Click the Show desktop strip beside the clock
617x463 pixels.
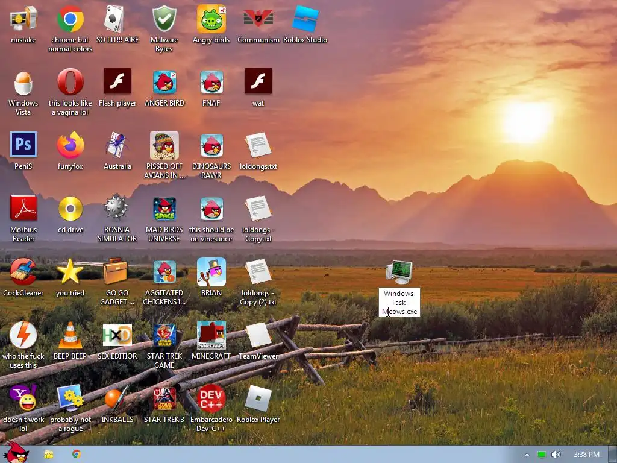tap(613, 455)
